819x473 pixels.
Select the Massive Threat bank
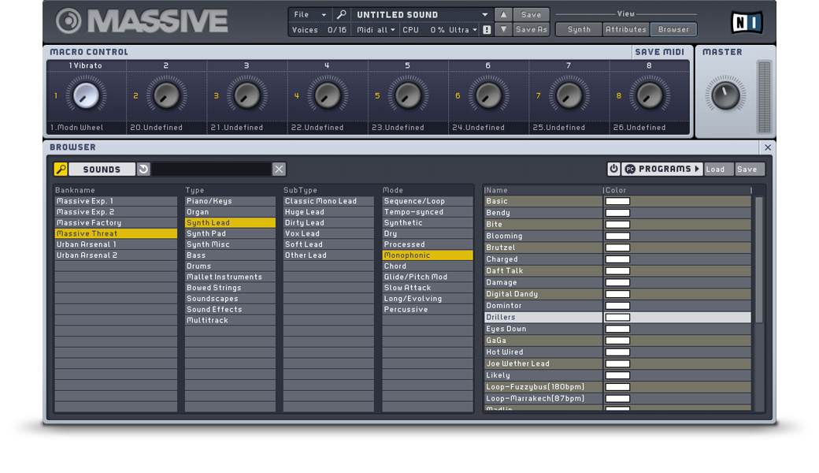click(116, 233)
